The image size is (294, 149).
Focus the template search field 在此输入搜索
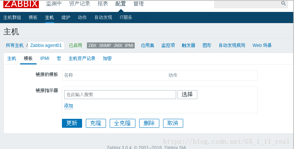[x=120, y=95]
